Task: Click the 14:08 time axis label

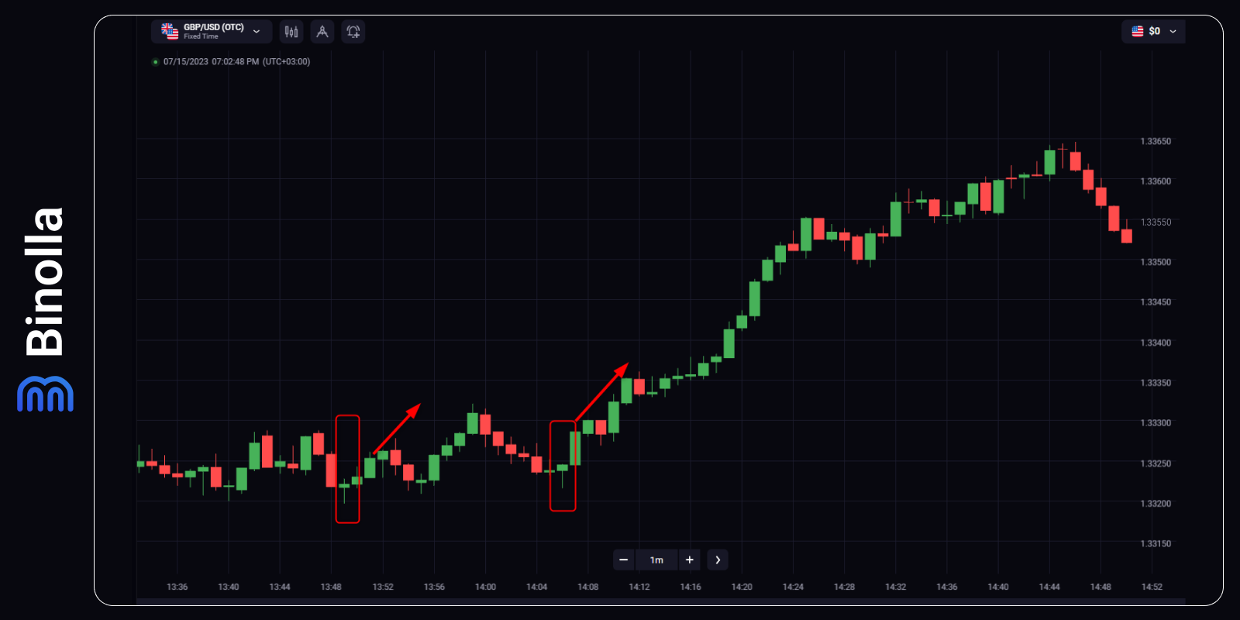Action: tap(588, 587)
